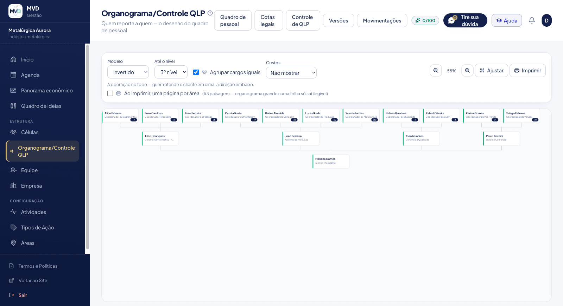Click the help question mark beside title
Screen dimensions: 563x306
210,13
